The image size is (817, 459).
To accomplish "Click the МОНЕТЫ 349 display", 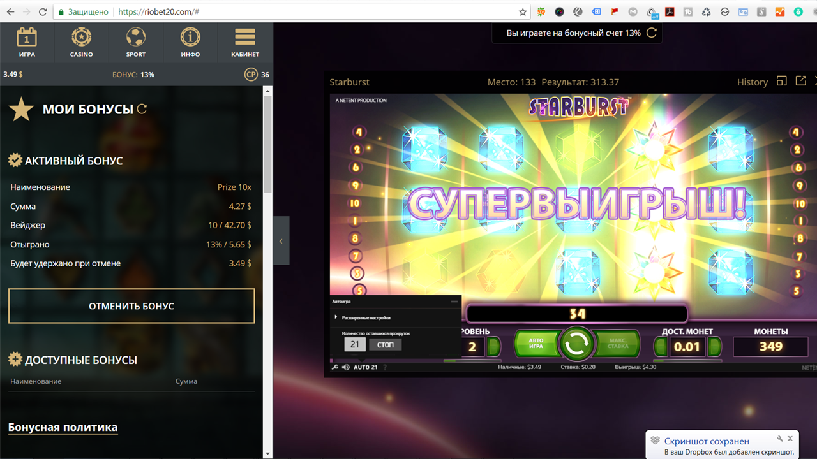I will [771, 346].
